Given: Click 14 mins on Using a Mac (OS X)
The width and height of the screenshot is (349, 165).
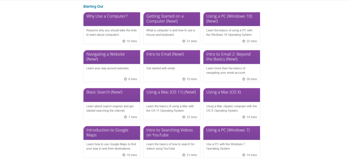Looking at the screenshot, I should click(x=252, y=117).
